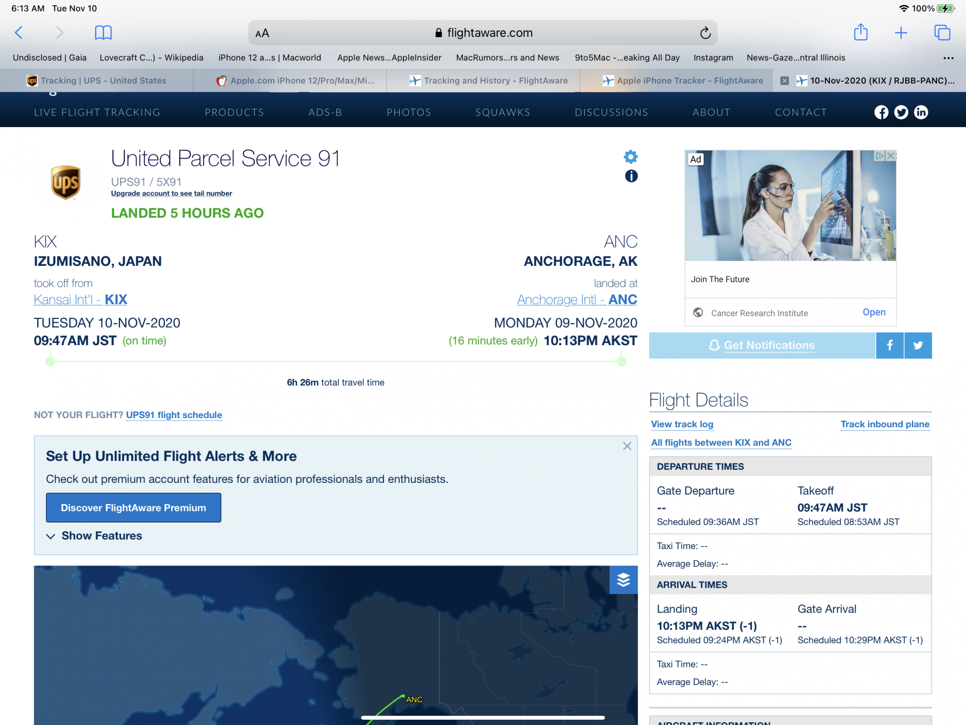Open Live Flight Tracking menu
Image resolution: width=966 pixels, height=725 pixels.
tap(97, 112)
